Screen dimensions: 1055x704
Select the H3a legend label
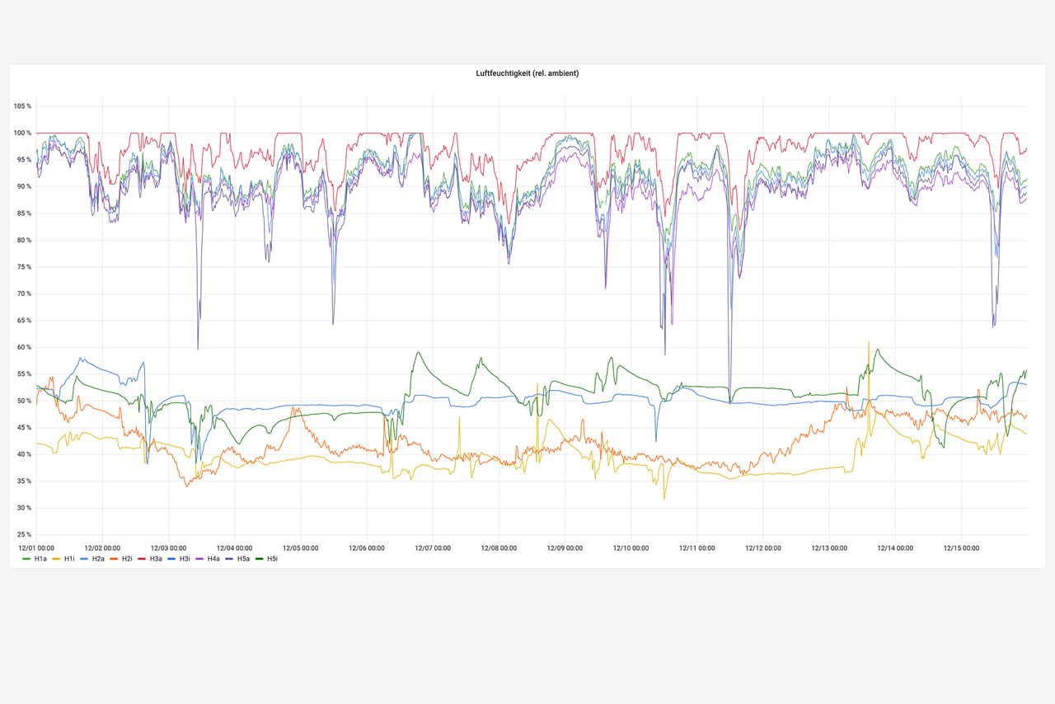156,559
